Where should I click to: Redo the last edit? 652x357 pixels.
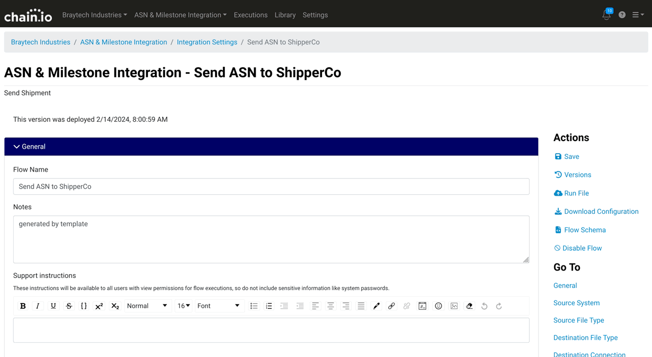tap(499, 306)
